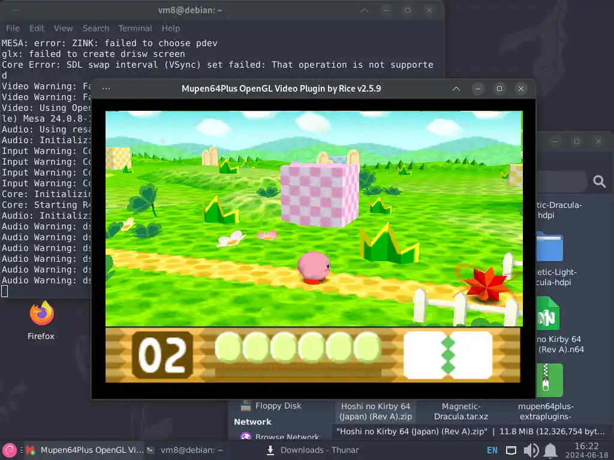Screen dimensions: 614x460
Task: Open the EN keyboard layout indicator
Action: (x=492, y=450)
